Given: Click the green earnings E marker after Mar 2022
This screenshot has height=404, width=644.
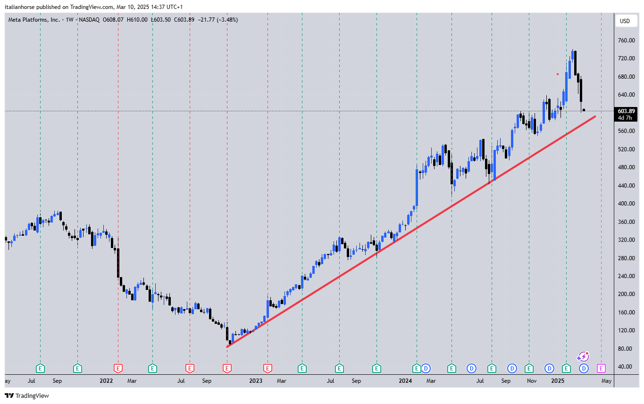Looking at the screenshot, I should [152, 368].
